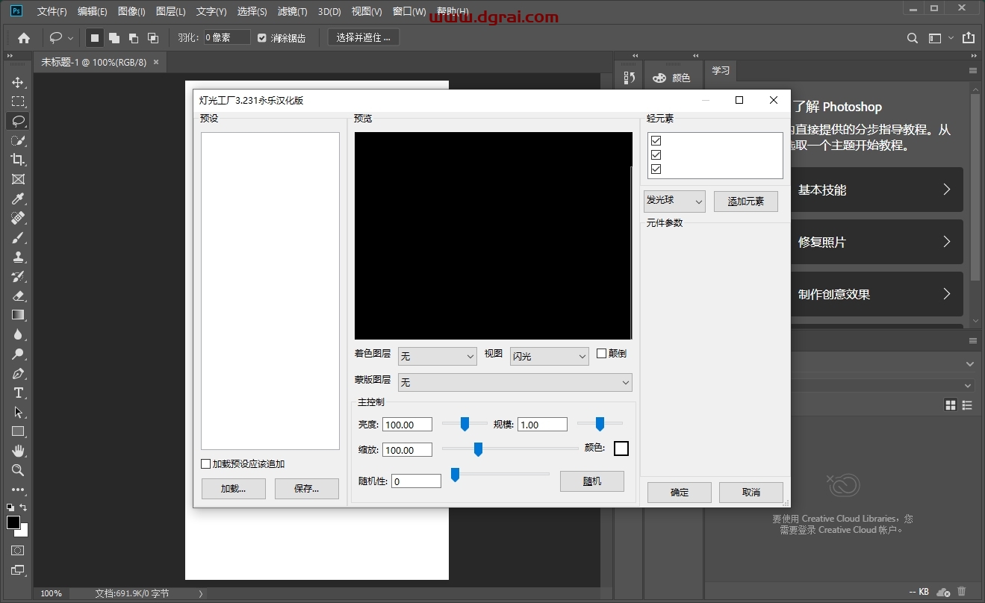Screen dimensions: 985x603
Task: Select the Rectangular Marquee tool
Action: tap(18, 101)
